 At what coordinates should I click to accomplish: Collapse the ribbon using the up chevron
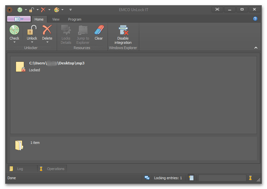pos(256,48)
